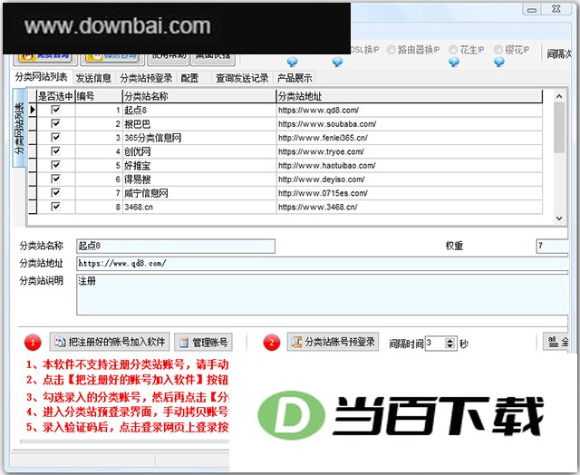
Task: Sort by the 分类站名称 column header
Action: (x=199, y=96)
